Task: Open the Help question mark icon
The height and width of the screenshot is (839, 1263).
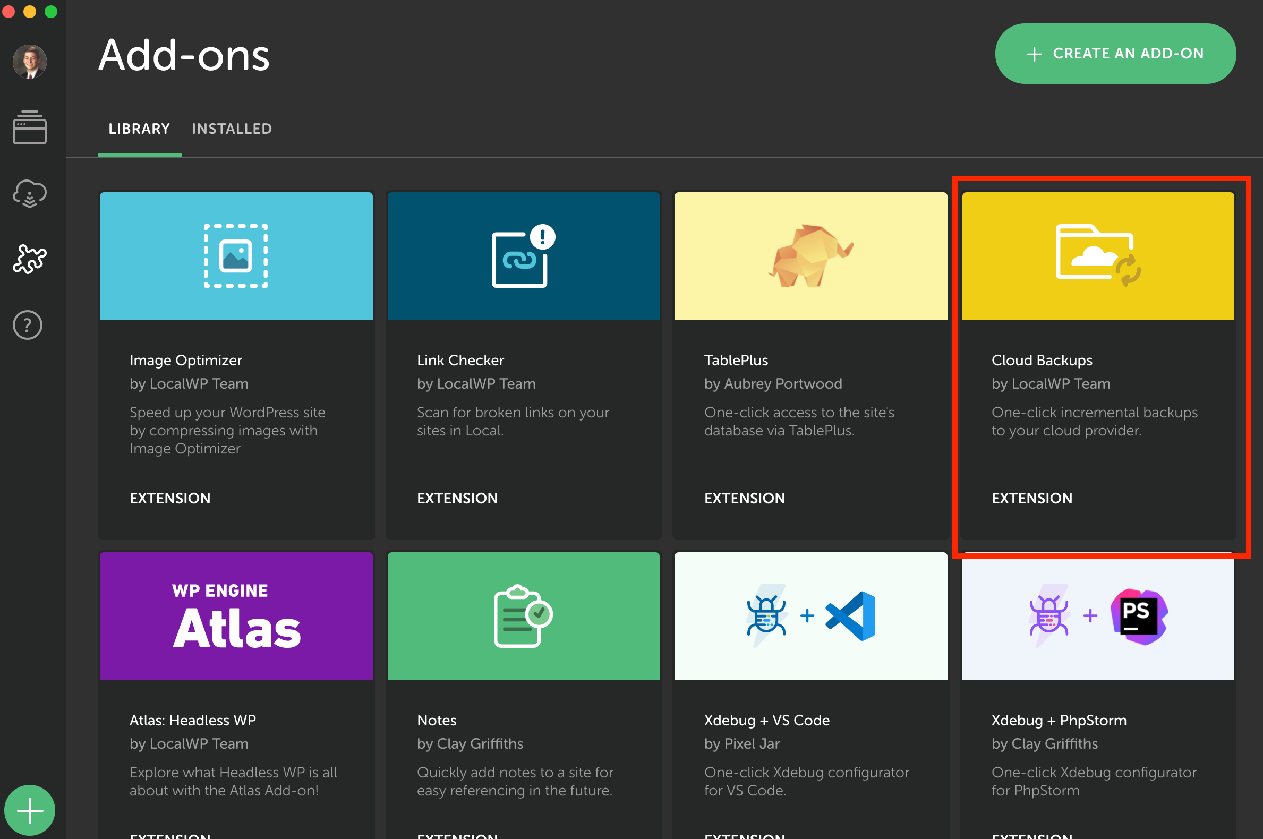Action: pyautogui.click(x=28, y=325)
